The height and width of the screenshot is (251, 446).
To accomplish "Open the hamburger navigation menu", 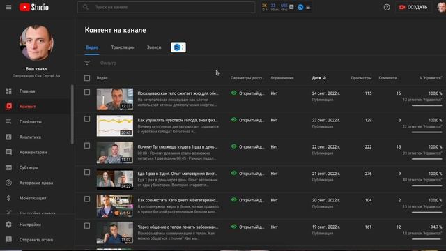I will 8,7.
